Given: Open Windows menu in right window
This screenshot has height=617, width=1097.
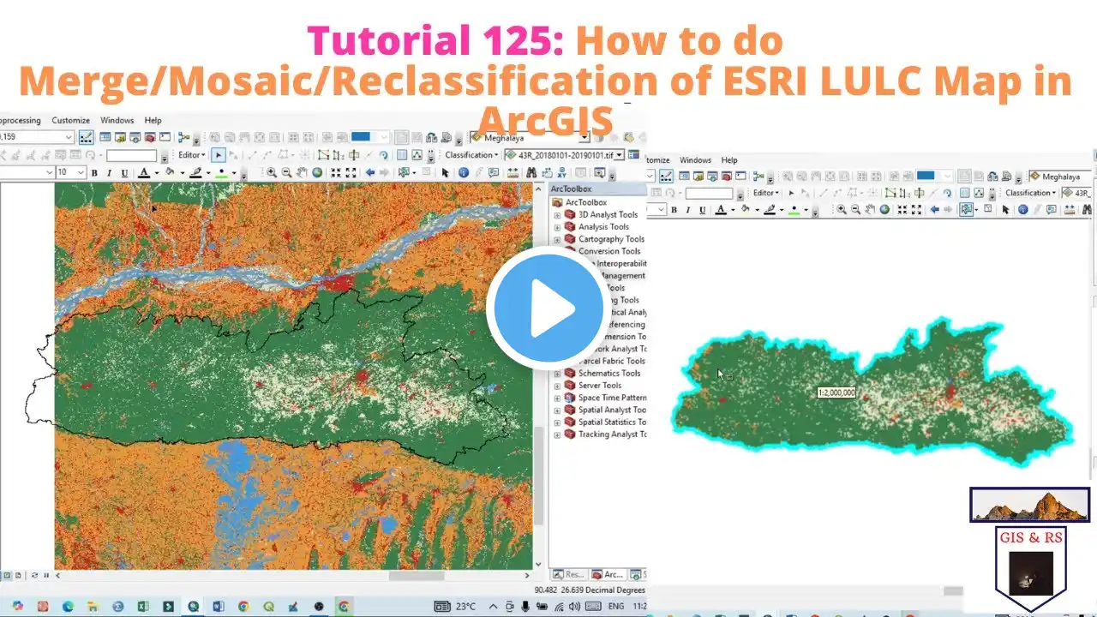Looking at the screenshot, I should click(x=695, y=160).
